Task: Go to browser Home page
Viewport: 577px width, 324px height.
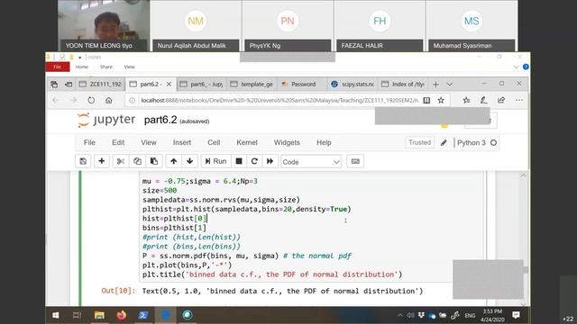Action: tap(108, 100)
